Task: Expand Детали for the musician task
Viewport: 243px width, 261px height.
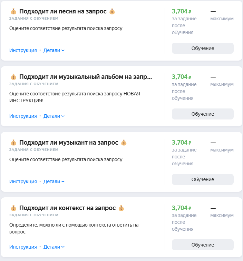Action: 54,181
